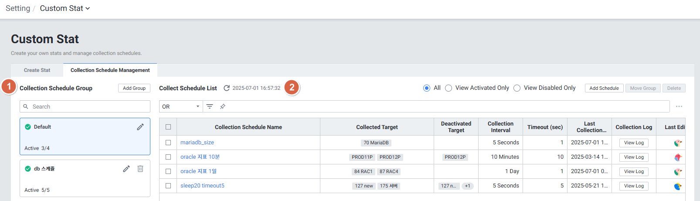This screenshot has height=201, width=700.
Task: Delete the db 스케줄 group trash icon
Action: (140, 169)
